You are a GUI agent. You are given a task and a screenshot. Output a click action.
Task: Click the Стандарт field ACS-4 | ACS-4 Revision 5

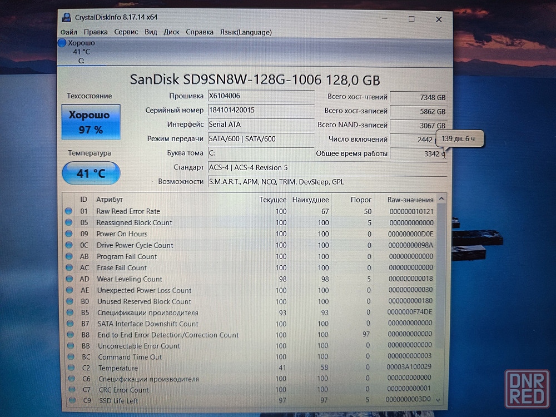tap(327, 168)
